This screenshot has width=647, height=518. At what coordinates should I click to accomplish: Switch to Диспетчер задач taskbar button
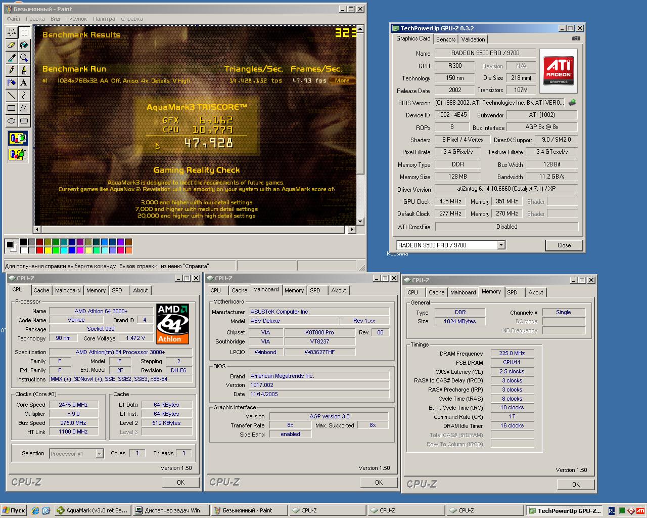(x=170, y=510)
